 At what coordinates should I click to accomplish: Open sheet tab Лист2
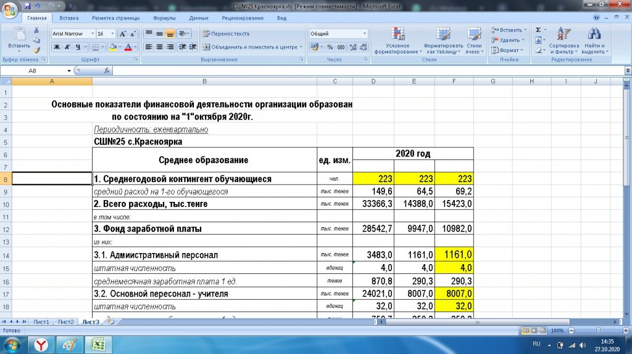coord(65,322)
